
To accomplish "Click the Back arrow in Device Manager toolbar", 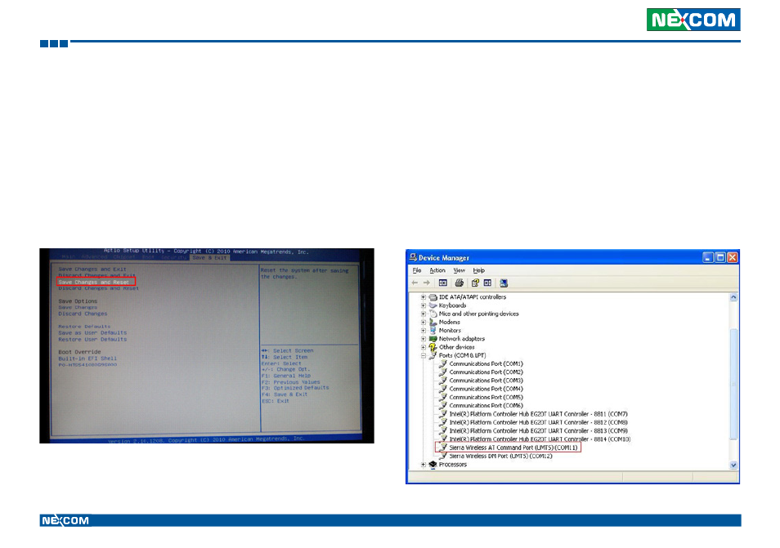I will (415, 283).
